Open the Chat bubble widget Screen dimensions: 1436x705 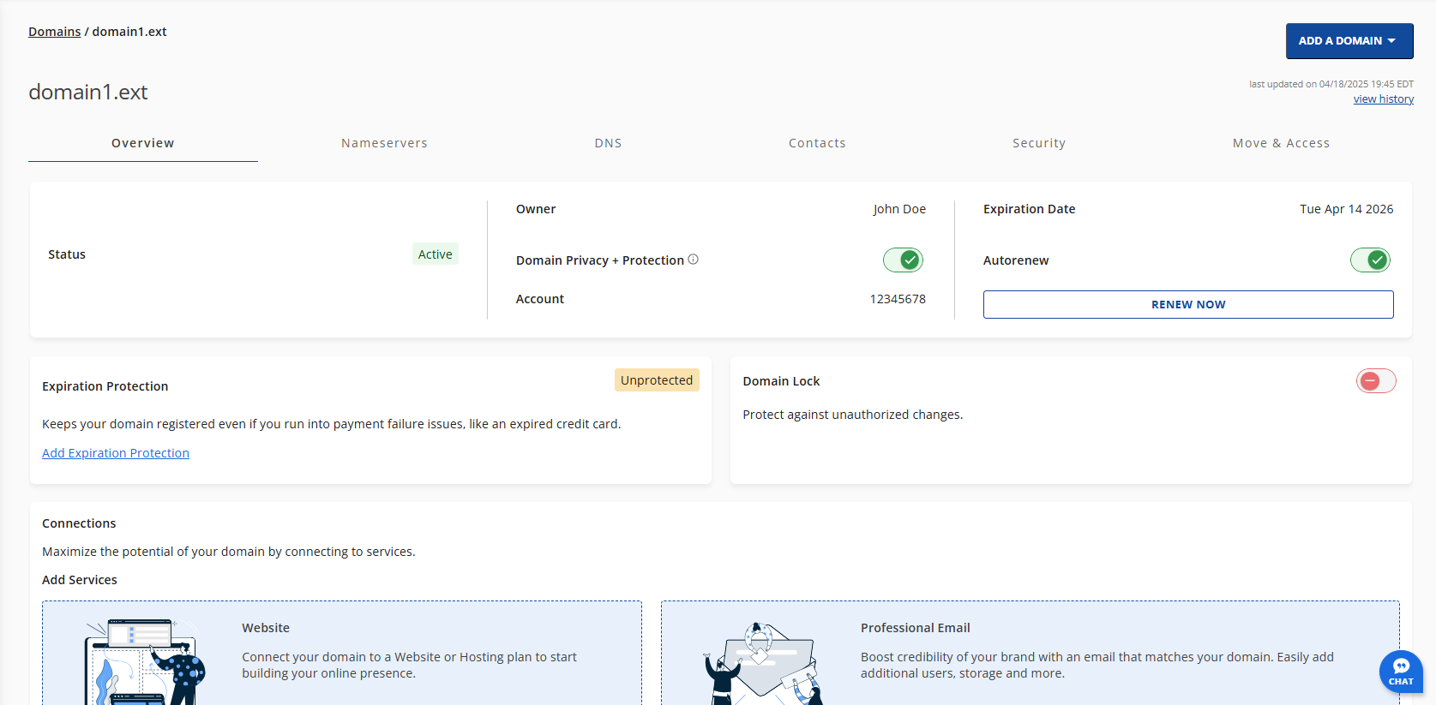(1401, 672)
